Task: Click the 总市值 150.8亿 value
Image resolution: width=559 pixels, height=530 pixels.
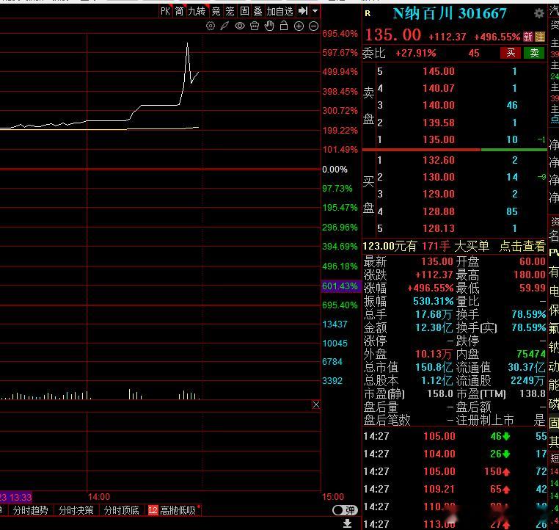Action: [434, 367]
